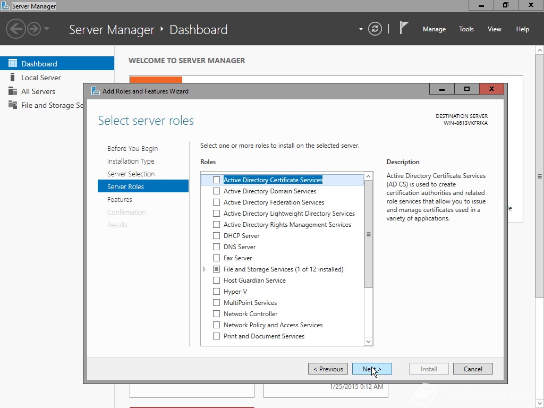The width and height of the screenshot is (544, 408).
Task: Check Host Guardian Service role
Action: [216, 280]
